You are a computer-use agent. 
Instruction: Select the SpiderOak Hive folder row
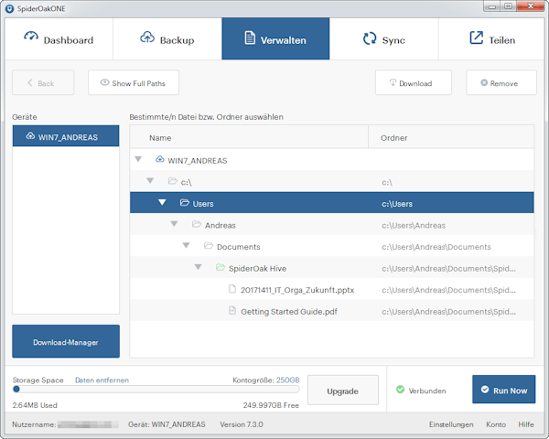tap(332, 268)
